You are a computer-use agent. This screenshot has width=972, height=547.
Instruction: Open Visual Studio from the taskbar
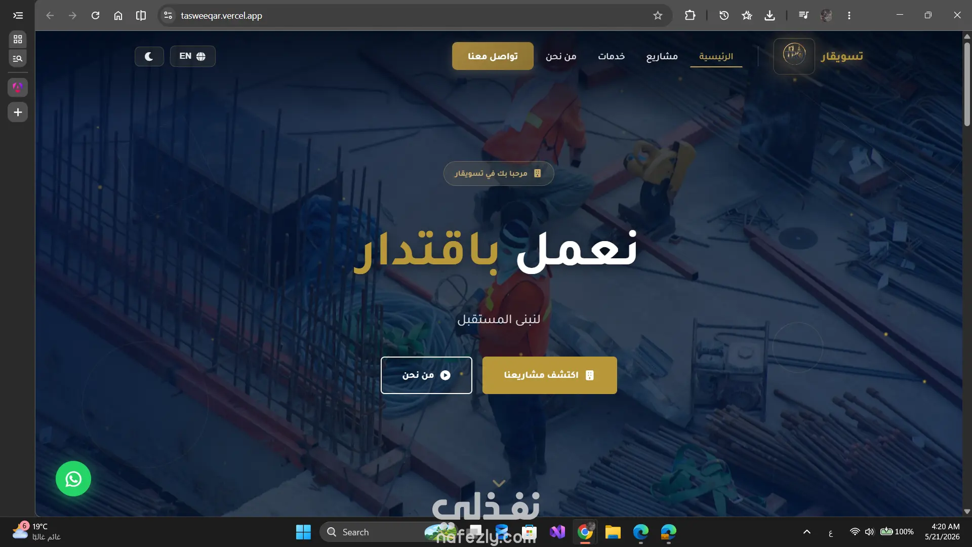(x=557, y=532)
